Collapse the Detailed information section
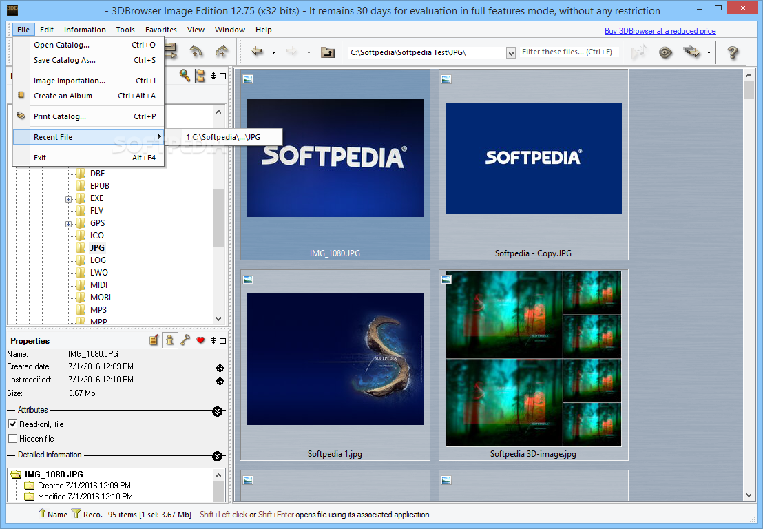Screen dimensions: 763x529 point(217,456)
